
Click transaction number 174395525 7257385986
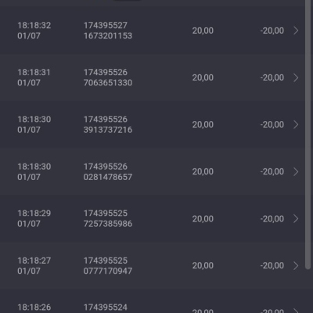click(108, 218)
